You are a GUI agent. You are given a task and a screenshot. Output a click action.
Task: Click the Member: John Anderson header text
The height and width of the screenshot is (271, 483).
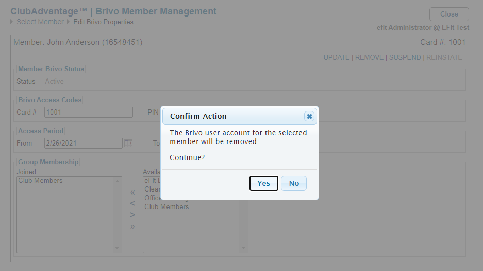click(x=78, y=42)
